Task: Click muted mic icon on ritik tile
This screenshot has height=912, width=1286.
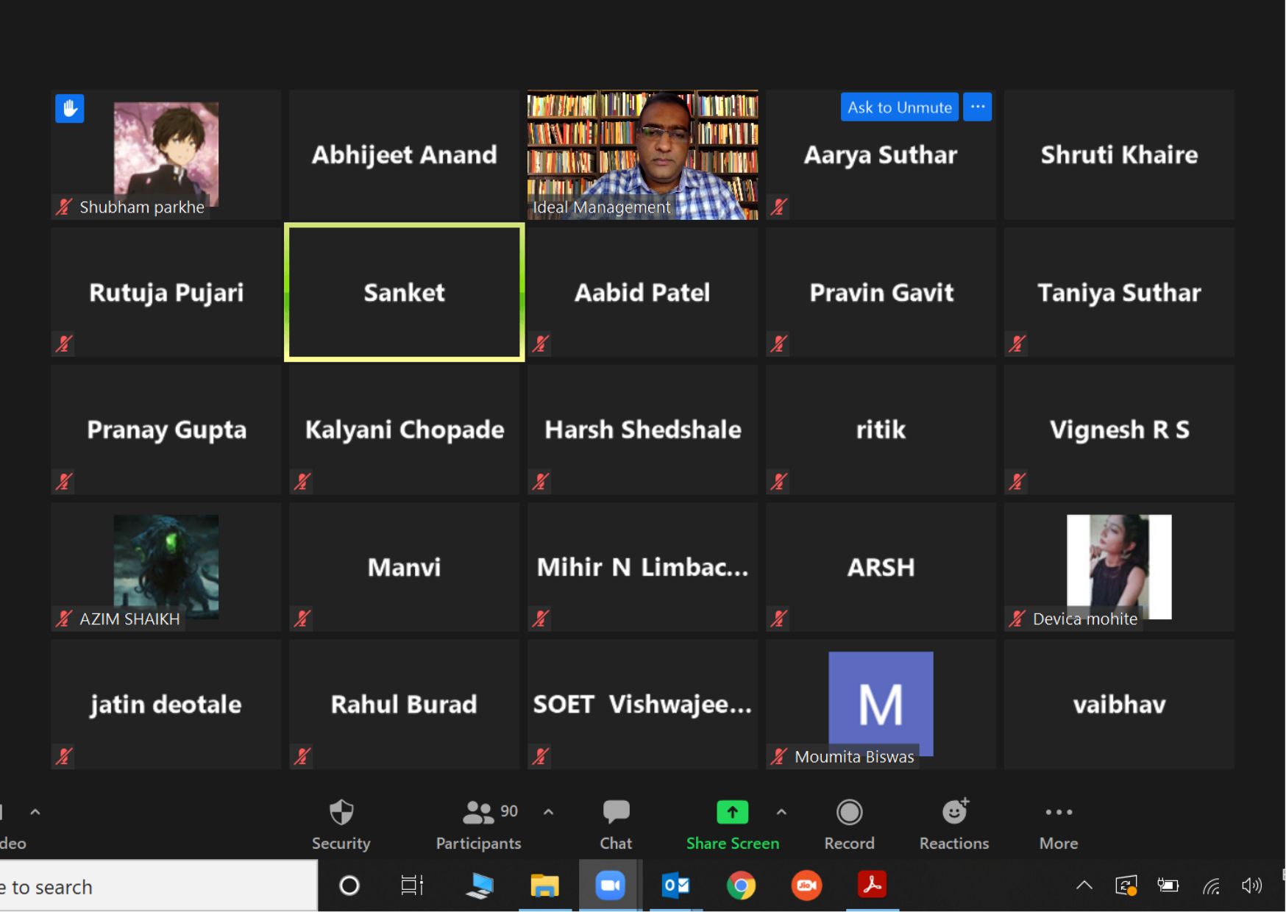Action: pos(779,482)
